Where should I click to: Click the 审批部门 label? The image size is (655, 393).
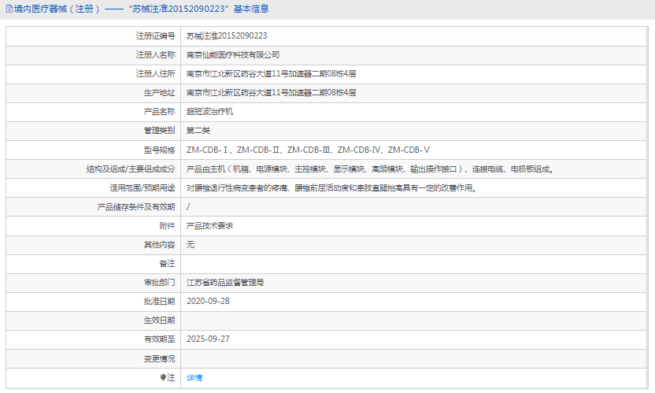(159, 283)
